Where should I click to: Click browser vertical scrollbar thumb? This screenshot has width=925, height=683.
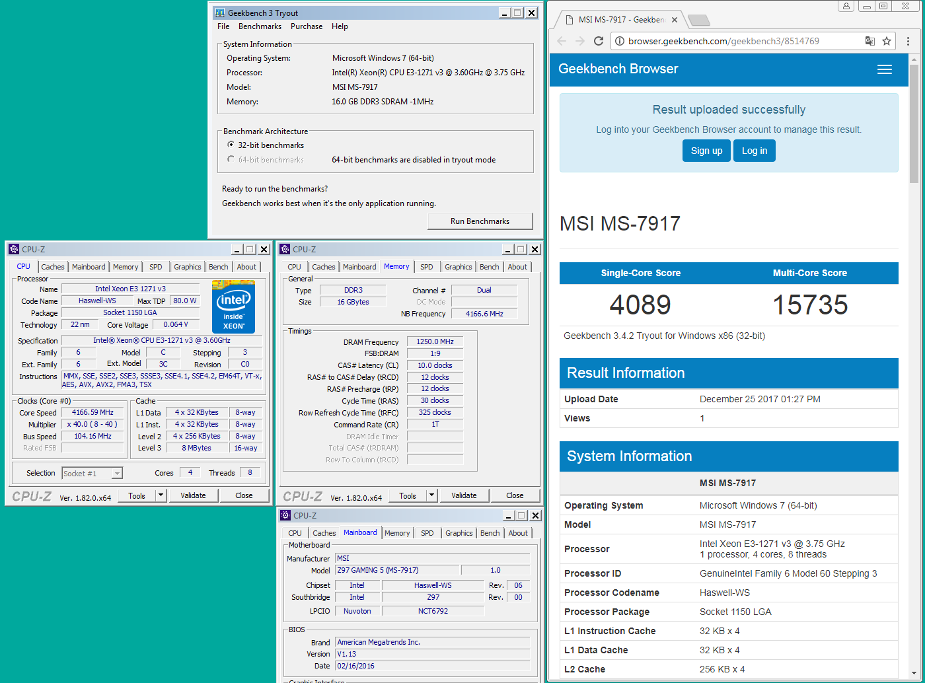(914, 124)
